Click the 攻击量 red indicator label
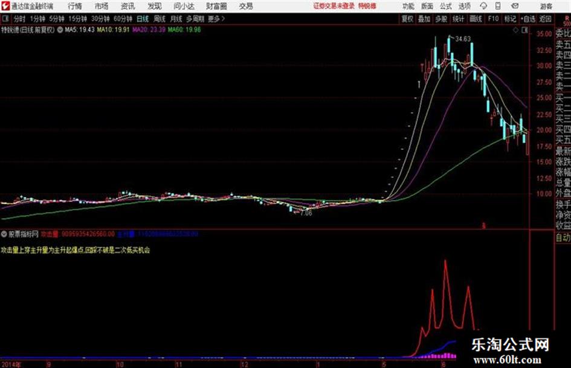Screen dimensions: 571x368 coord(50,234)
